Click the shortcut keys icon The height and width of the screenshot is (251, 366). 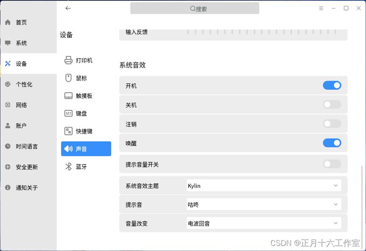pos(69,131)
